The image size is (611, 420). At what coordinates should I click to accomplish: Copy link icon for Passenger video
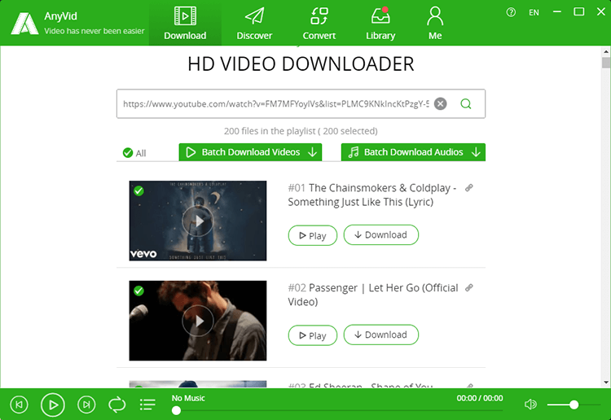pyautogui.click(x=469, y=287)
